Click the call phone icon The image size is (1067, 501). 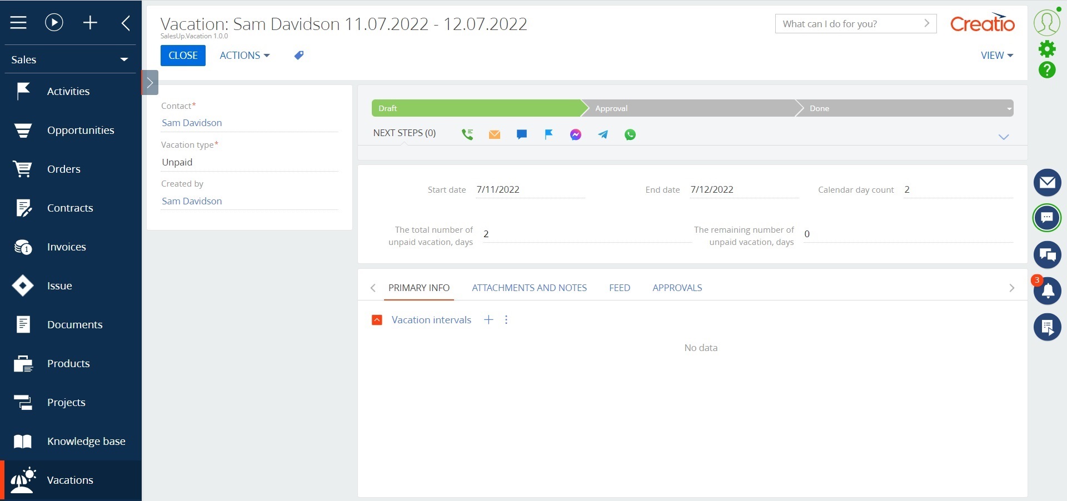[467, 134]
